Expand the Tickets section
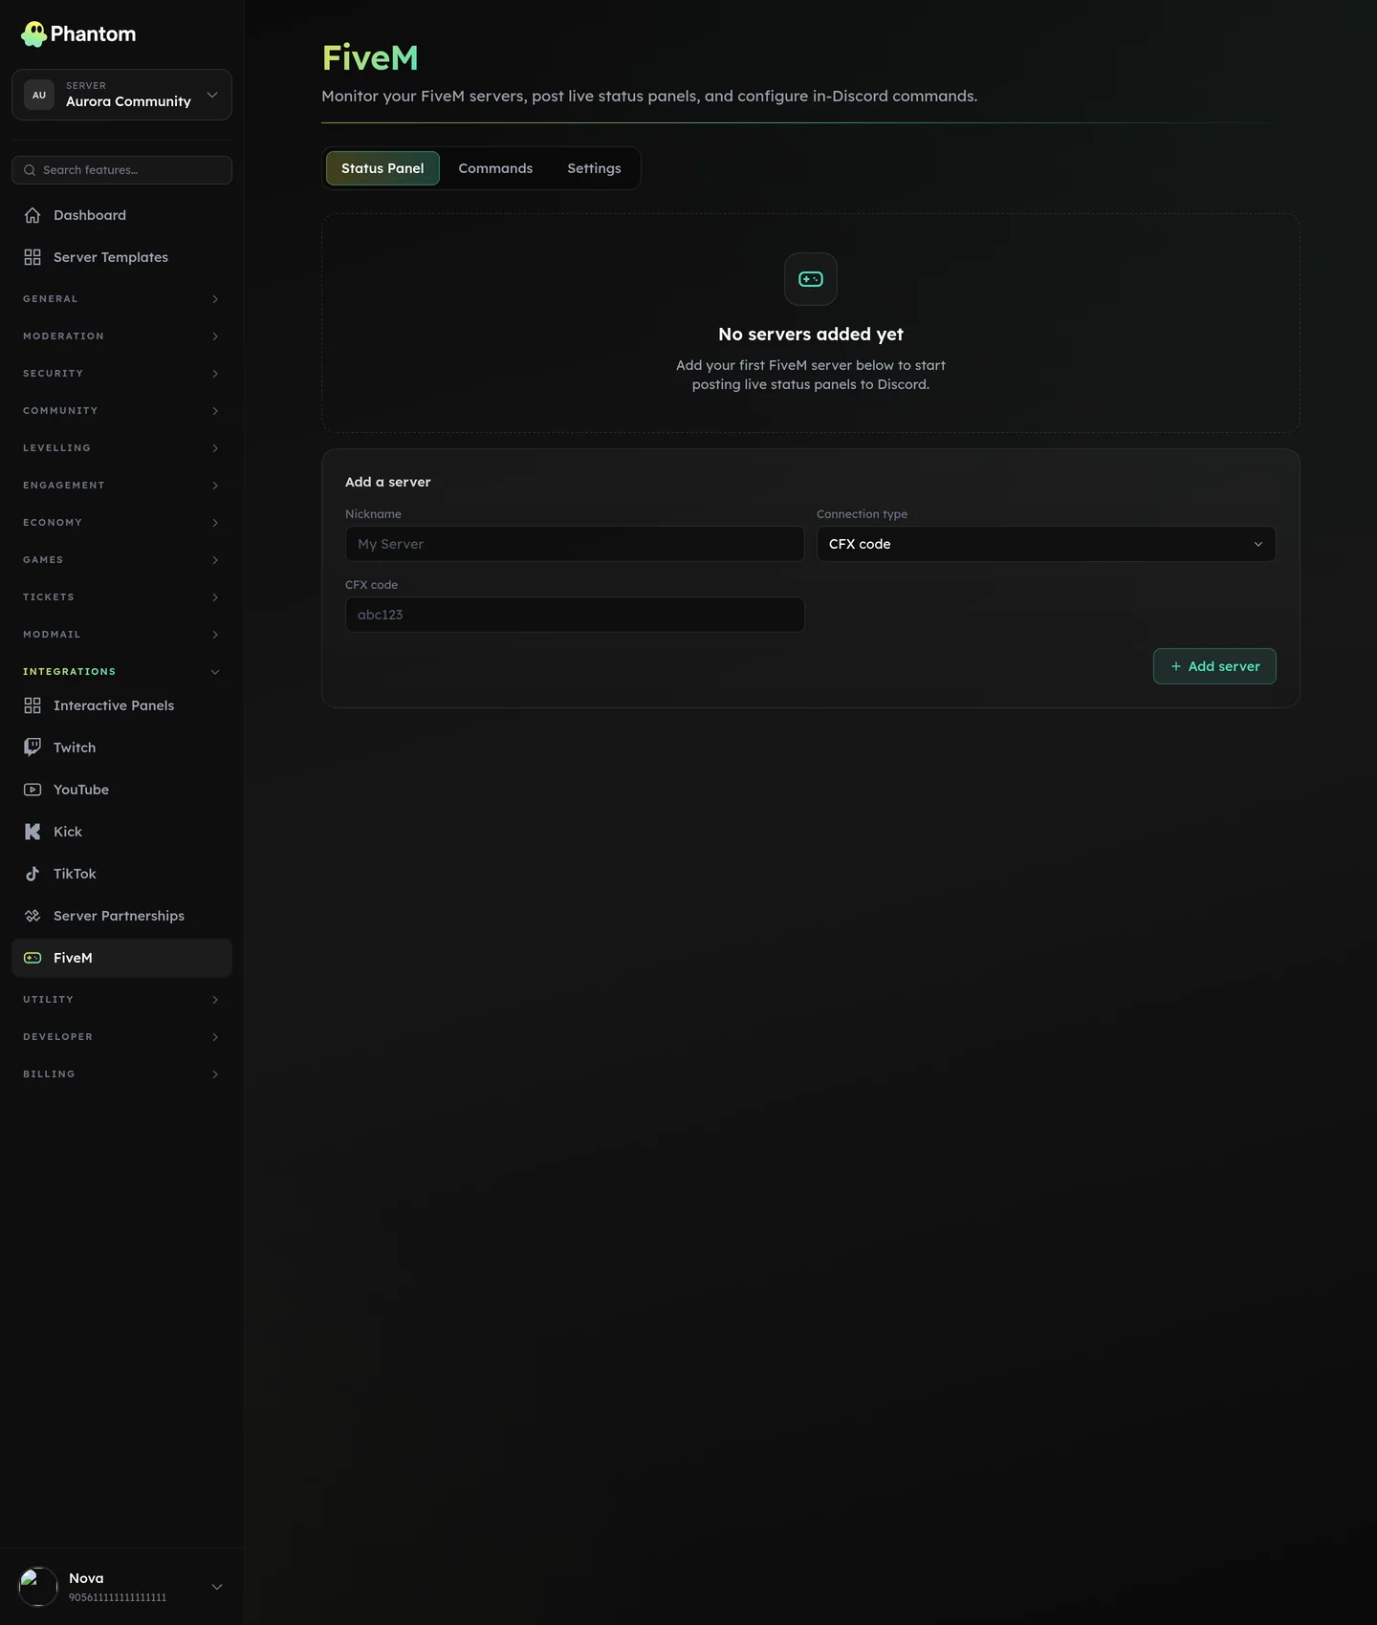The image size is (1377, 1625). (x=121, y=597)
